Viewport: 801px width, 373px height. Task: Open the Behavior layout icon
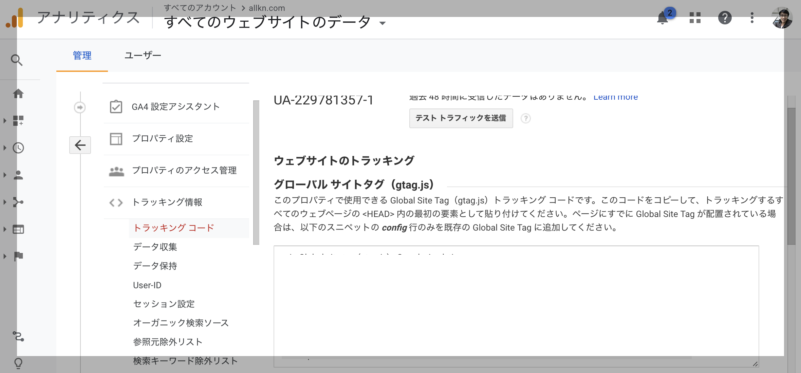(18, 229)
